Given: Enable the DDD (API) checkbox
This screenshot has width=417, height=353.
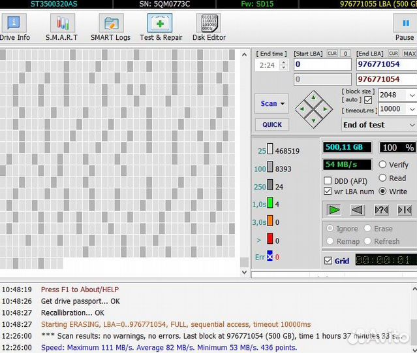Looking at the screenshot, I should click(328, 180).
